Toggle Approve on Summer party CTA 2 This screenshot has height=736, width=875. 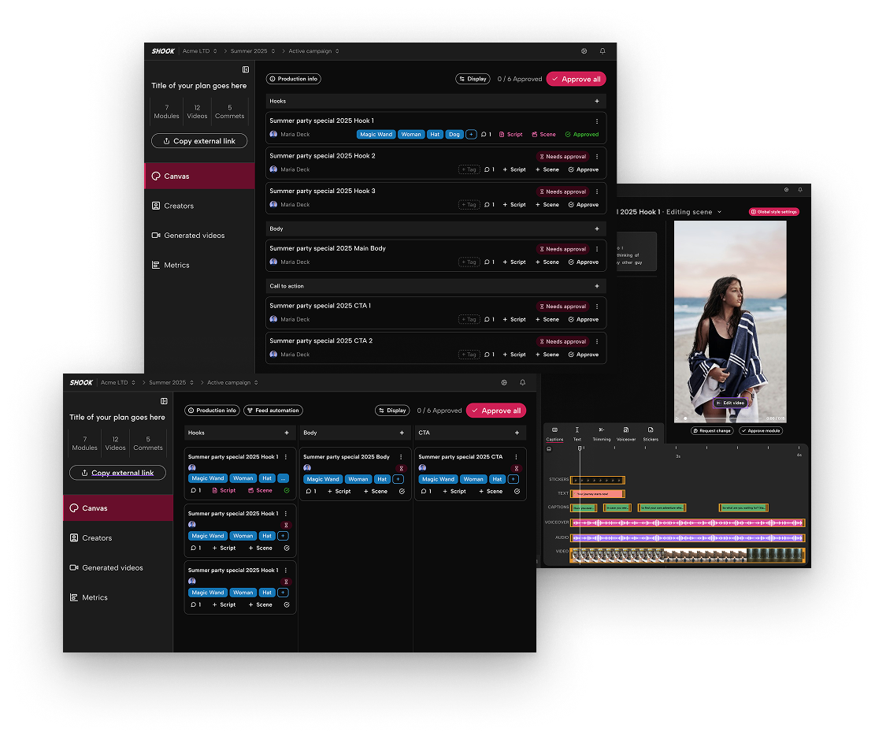(x=584, y=355)
